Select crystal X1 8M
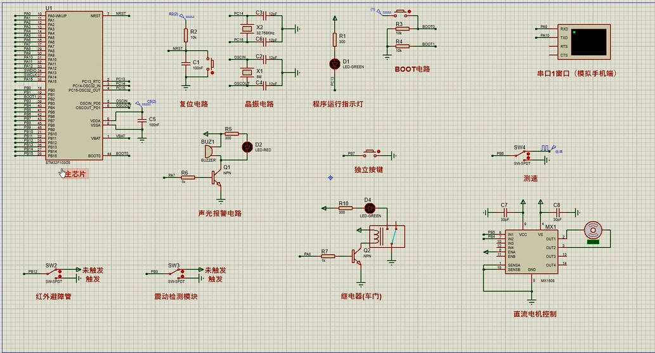Image resolution: width=655 pixels, height=353 pixels. point(247,72)
